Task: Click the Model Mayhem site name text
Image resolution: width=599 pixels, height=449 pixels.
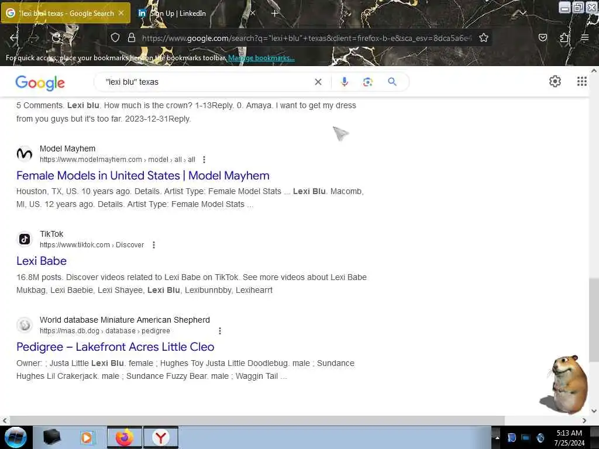Action: click(x=67, y=148)
